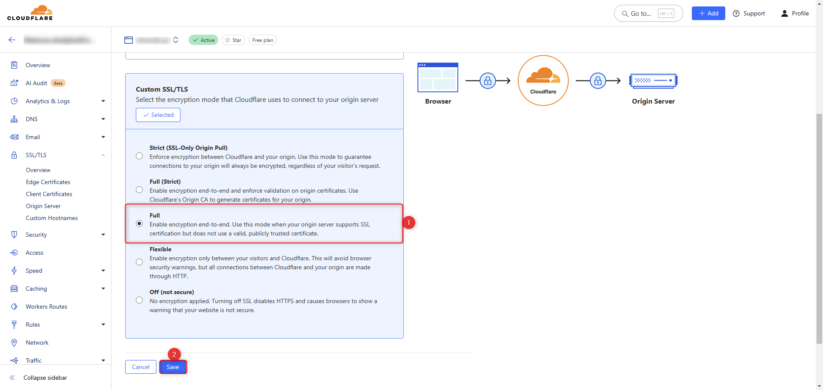Expand the Caching menu arrow
The image size is (823, 390).
(103, 289)
